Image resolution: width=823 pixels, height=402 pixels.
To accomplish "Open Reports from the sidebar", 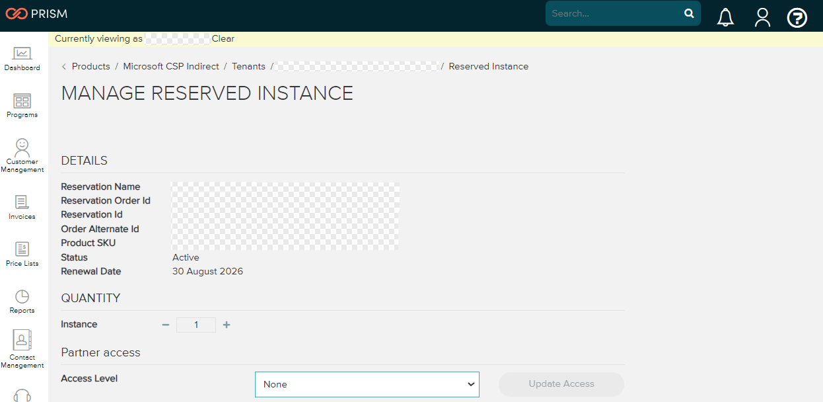I will (22, 301).
